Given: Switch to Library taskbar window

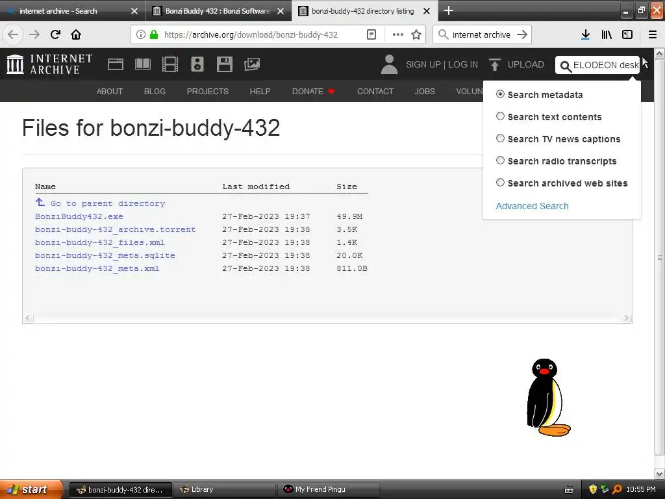Looking at the screenshot, I should coord(224,489).
